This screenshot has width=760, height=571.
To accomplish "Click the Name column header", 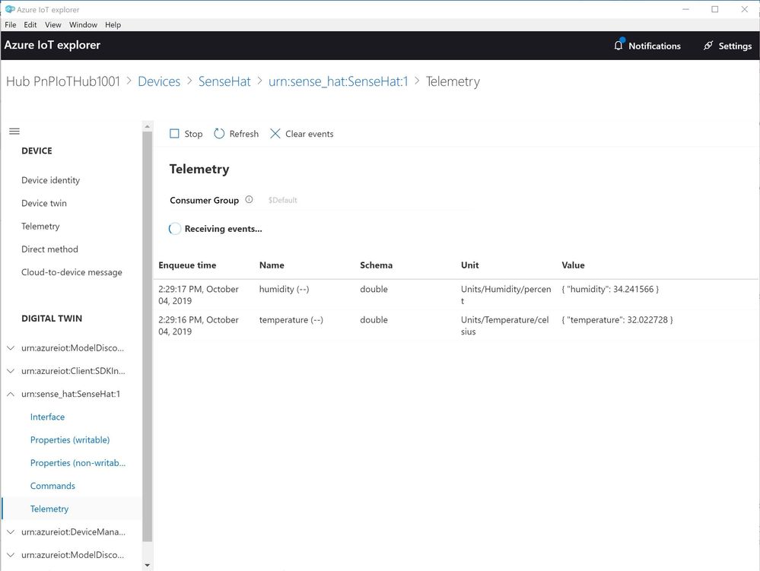I will (272, 265).
